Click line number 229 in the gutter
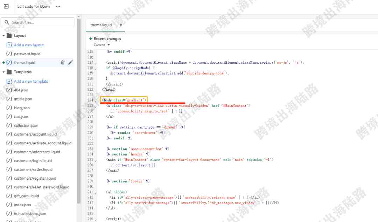This screenshot has width=378, height=222. click(90, 127)
